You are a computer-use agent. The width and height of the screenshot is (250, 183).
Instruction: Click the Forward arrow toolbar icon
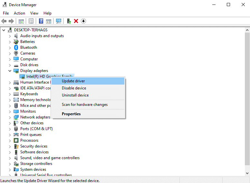pyautogui.click(x=11, y=21)
